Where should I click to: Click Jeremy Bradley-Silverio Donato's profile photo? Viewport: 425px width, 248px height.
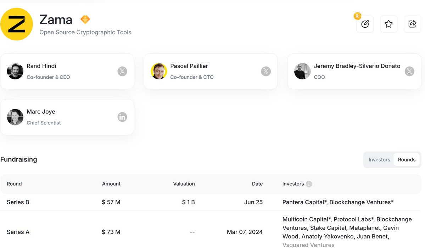click(302, 71)
